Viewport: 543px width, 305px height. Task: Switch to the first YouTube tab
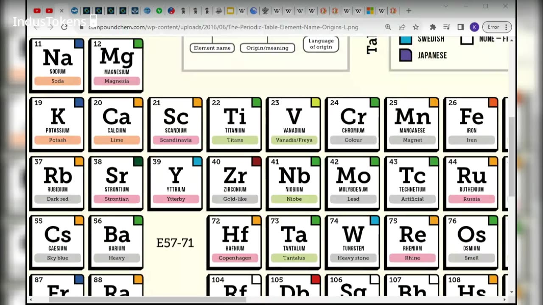37,11
